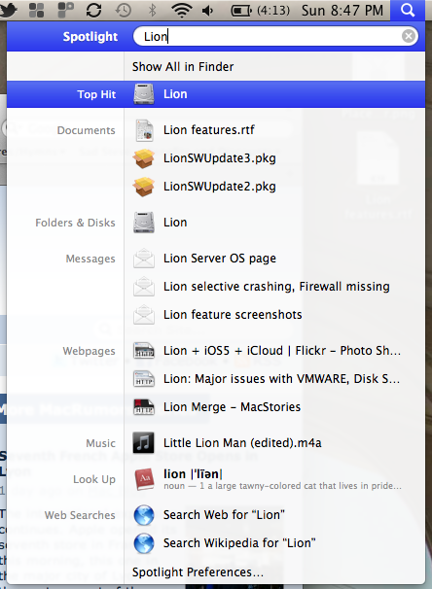This screenshot has height=589, width=432.
Task: Select Search Wikipedia for "Lion"
Action: coord(239,543)
